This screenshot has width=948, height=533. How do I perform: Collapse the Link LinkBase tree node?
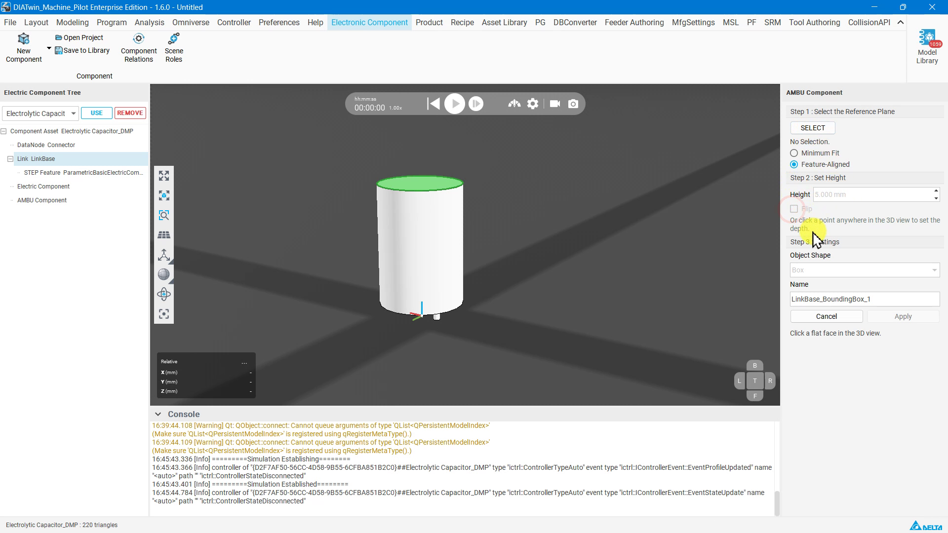[10, 159]
